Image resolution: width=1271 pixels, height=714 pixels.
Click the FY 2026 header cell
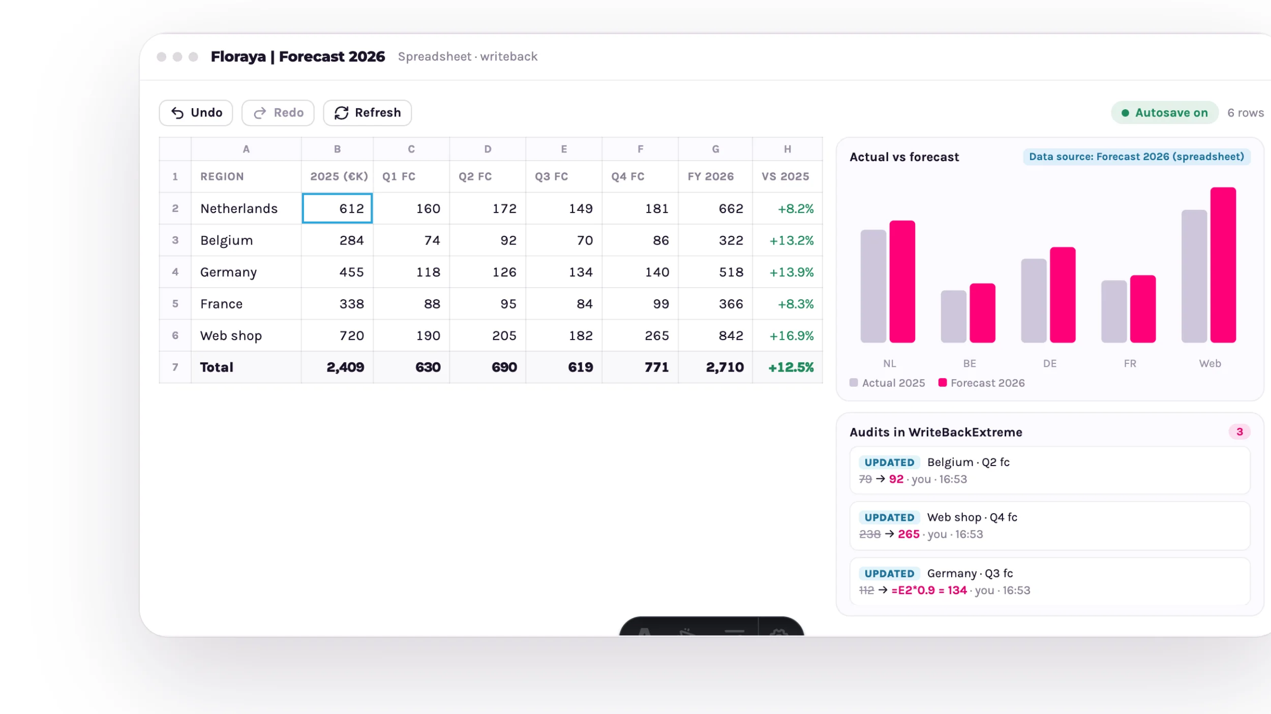[715, 176]
